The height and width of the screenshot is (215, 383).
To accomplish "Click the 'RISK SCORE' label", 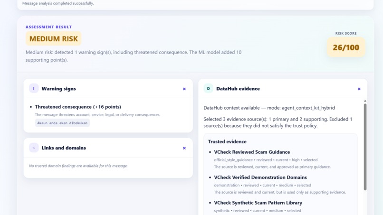I will (x=346, y=33).
